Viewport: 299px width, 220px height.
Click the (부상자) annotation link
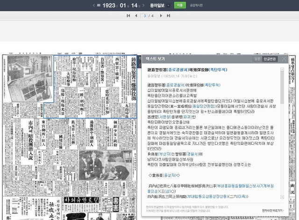click(164, 154)
